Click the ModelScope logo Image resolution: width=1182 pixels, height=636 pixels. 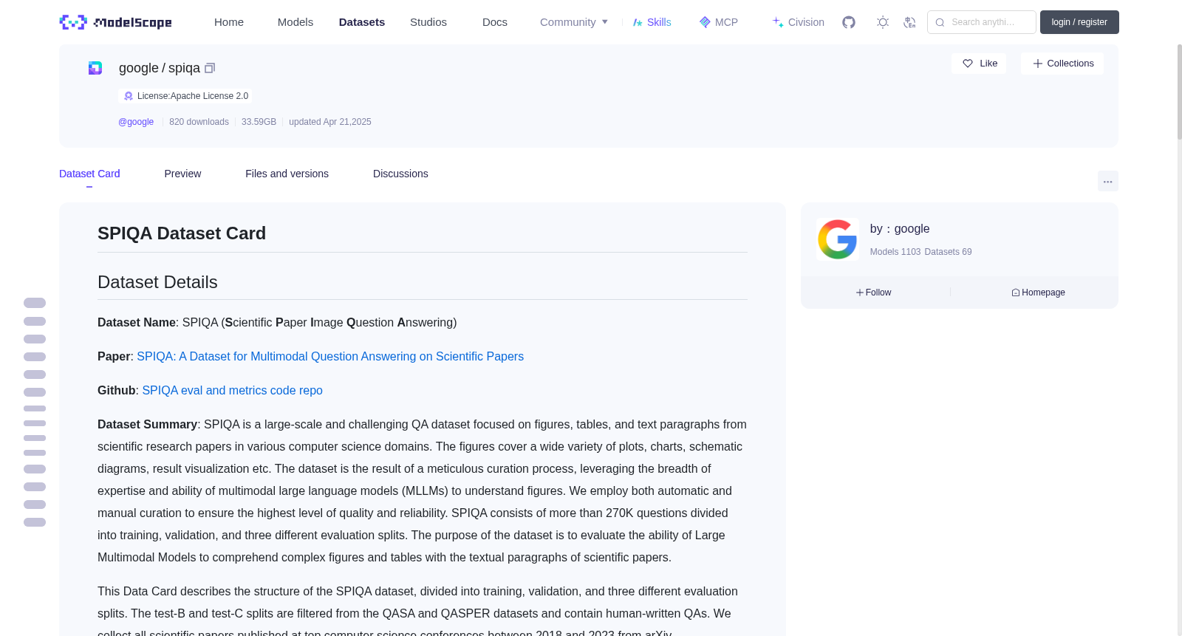tap(115, 22)
